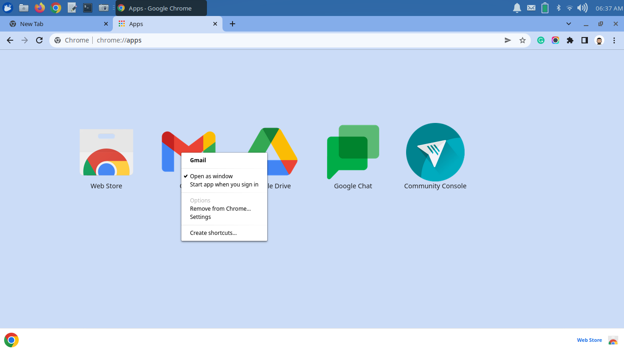
Task: Click the Gmail header in context menu
Action: coord(198,160)
